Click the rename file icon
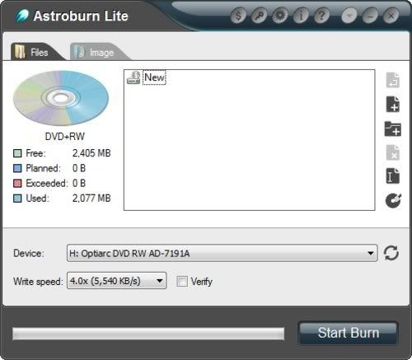This screenshot has width=412, height=360. click(393, 175)
